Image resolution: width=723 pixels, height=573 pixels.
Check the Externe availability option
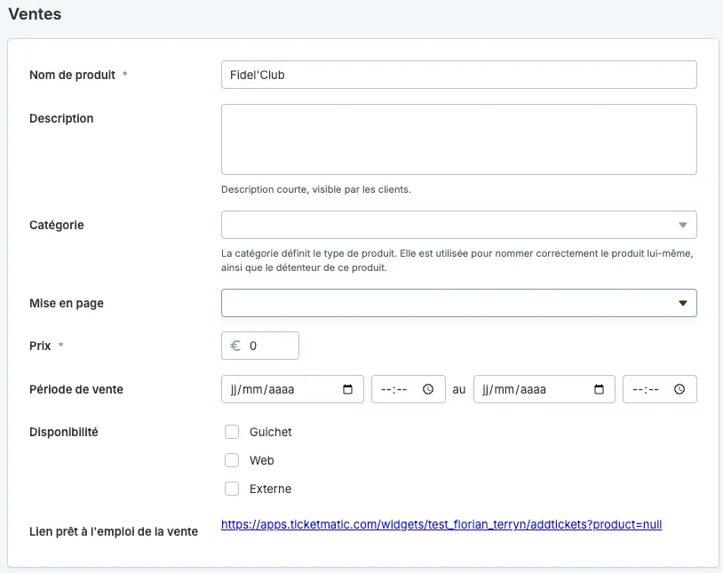point(232,489)
